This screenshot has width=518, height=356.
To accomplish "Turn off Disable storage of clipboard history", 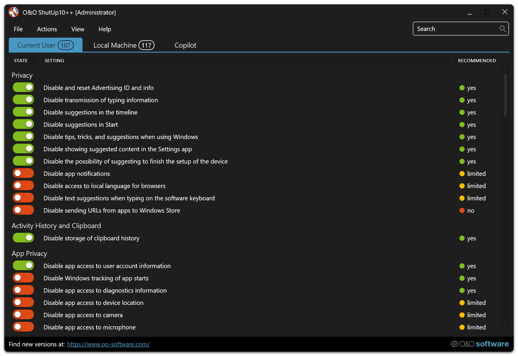I will pyautogui.click(x=23, y=238).
